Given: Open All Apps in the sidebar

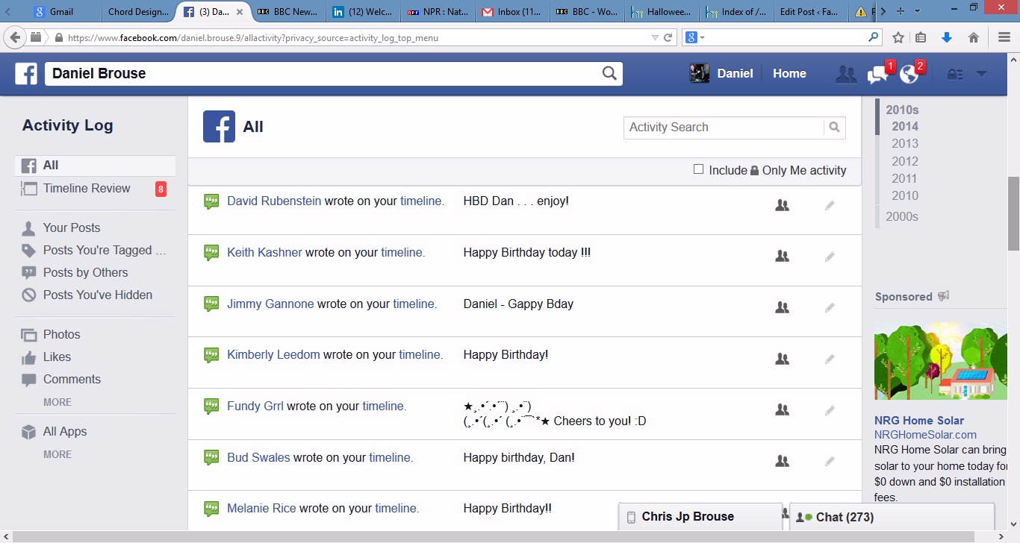Looking at the screenshot, I should pyautogui.click(x=64, y=432).
